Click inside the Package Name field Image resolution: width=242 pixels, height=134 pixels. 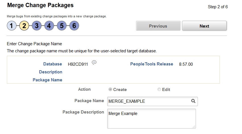pos(148,101)
